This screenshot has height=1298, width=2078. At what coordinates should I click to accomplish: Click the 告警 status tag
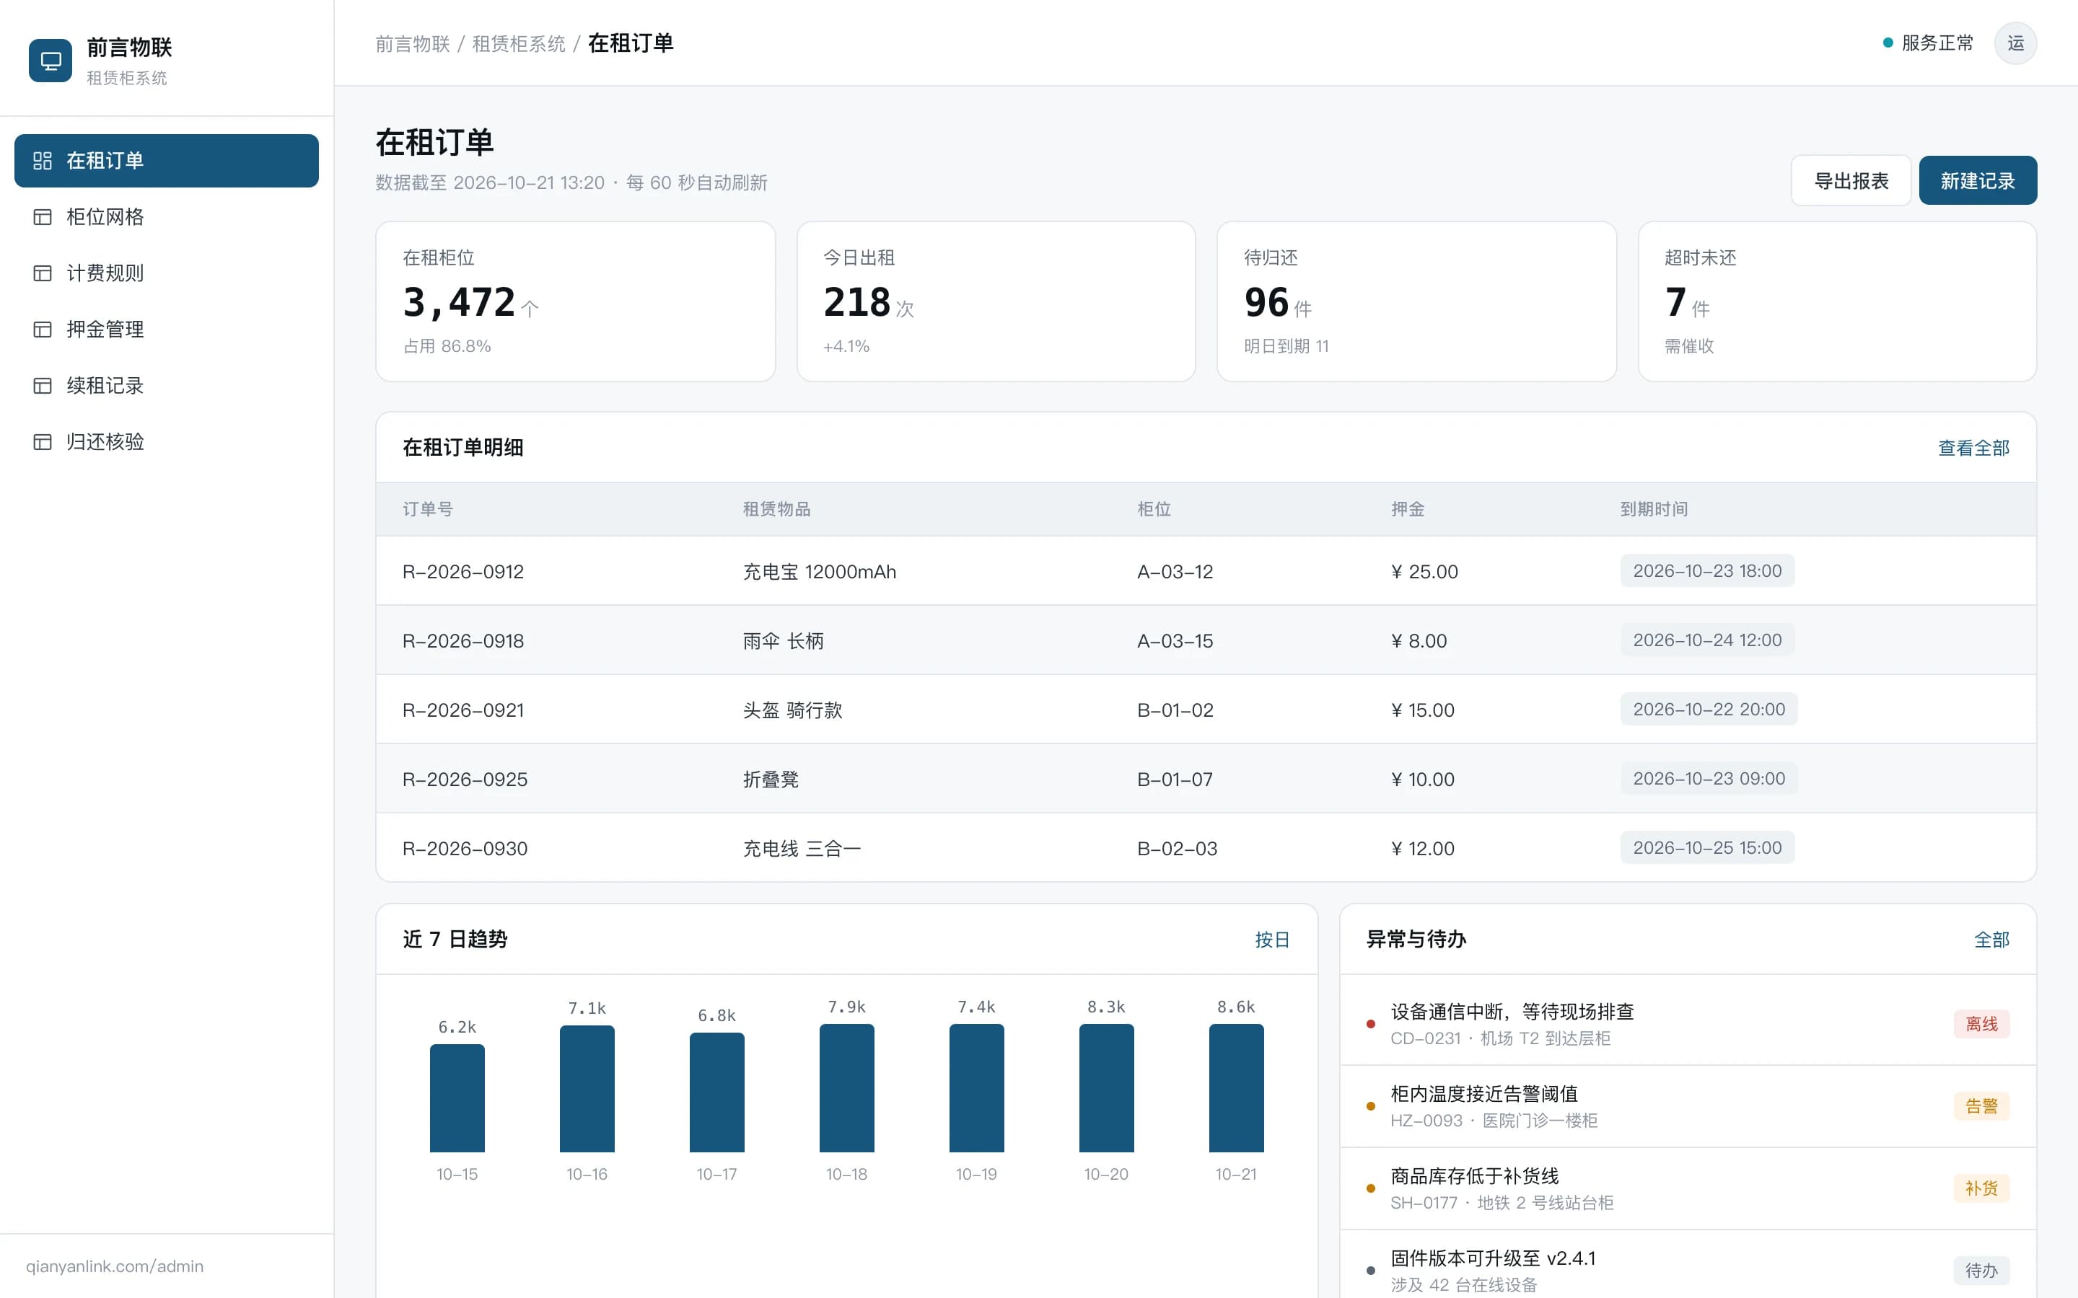pyautogui.click(x=1982, y=1107)
